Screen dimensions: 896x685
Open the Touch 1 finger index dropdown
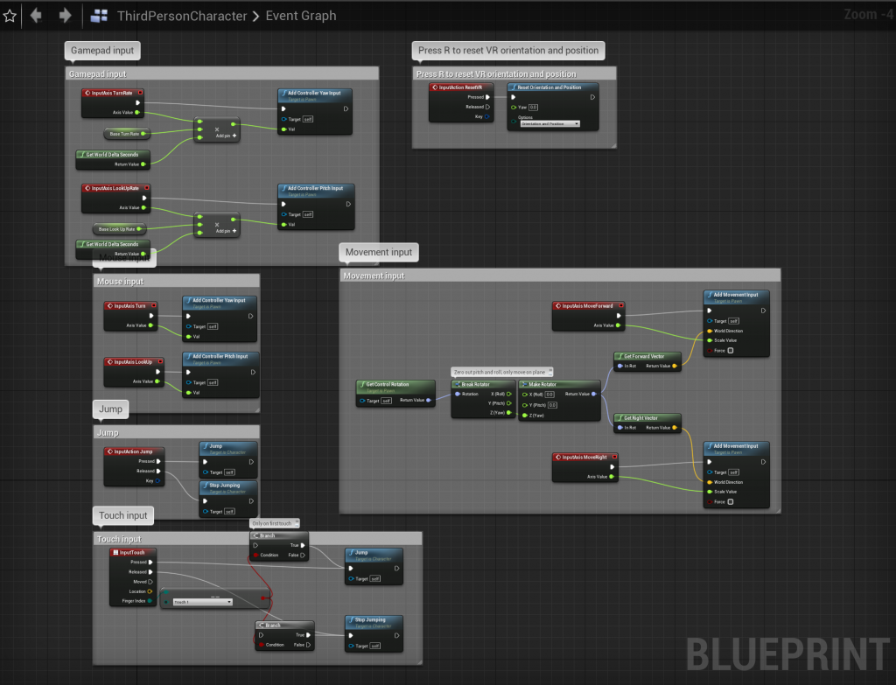click(203, 602)
